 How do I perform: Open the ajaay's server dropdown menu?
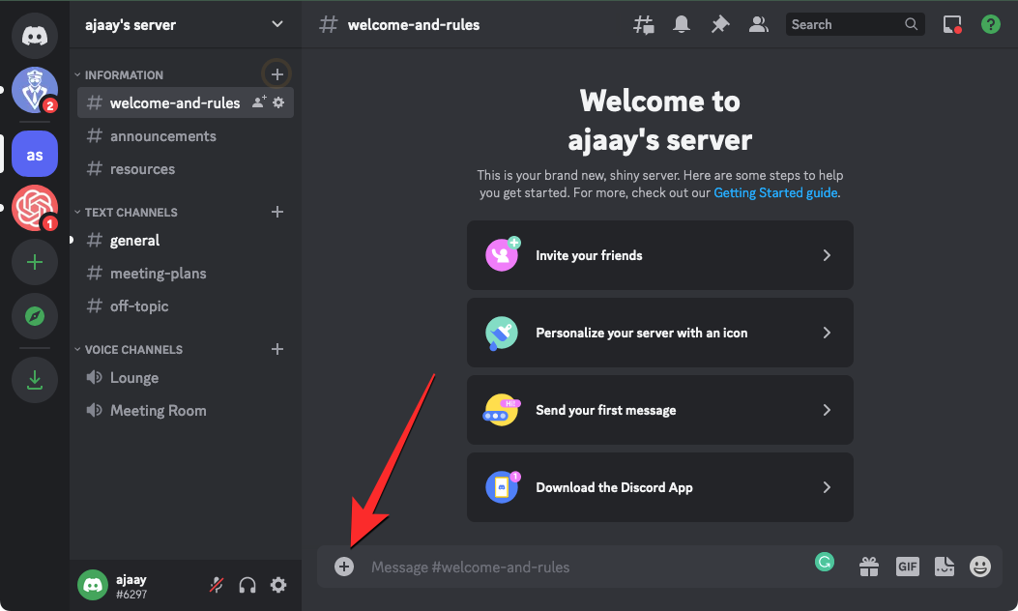[x=185, y=24]
